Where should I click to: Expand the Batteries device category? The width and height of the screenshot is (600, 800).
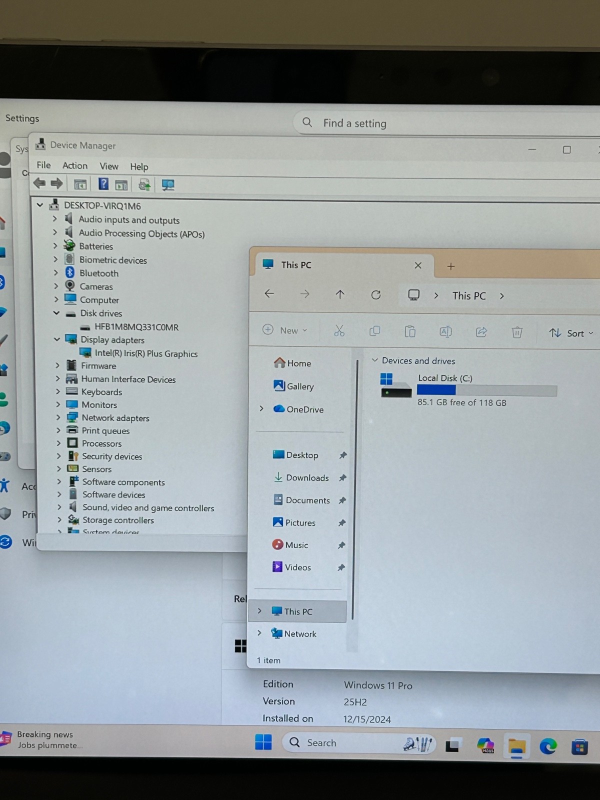[55, 245]
